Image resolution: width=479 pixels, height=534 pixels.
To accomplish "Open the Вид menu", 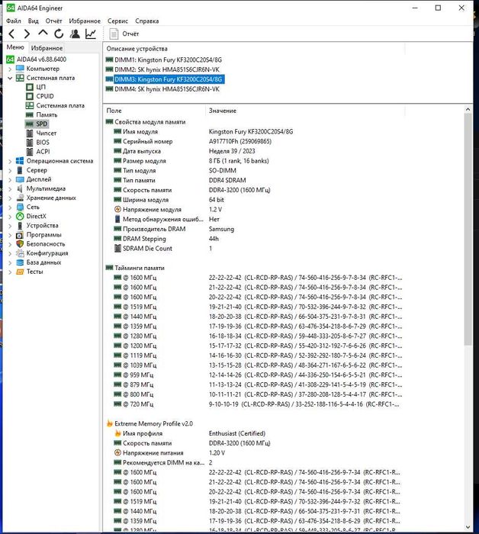I will click(33, 21).
